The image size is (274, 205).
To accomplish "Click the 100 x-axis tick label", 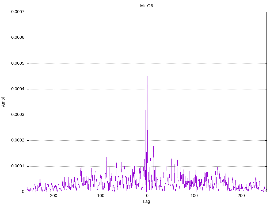I will tap(194, 196).
